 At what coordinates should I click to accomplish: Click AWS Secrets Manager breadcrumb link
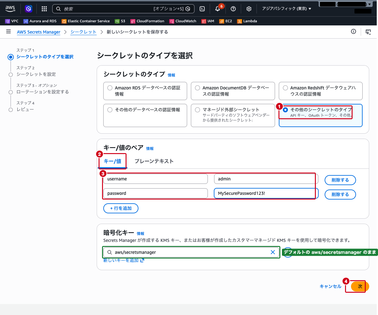(39, 32)
